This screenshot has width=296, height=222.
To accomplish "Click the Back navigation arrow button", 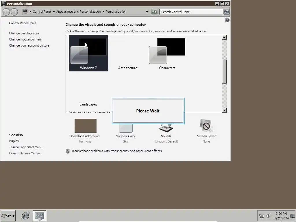I will point(6,12).
